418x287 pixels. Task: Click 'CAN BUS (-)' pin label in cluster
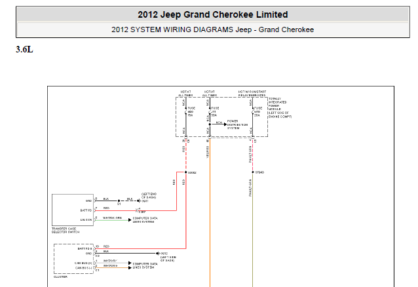click(x=83, y=268)
